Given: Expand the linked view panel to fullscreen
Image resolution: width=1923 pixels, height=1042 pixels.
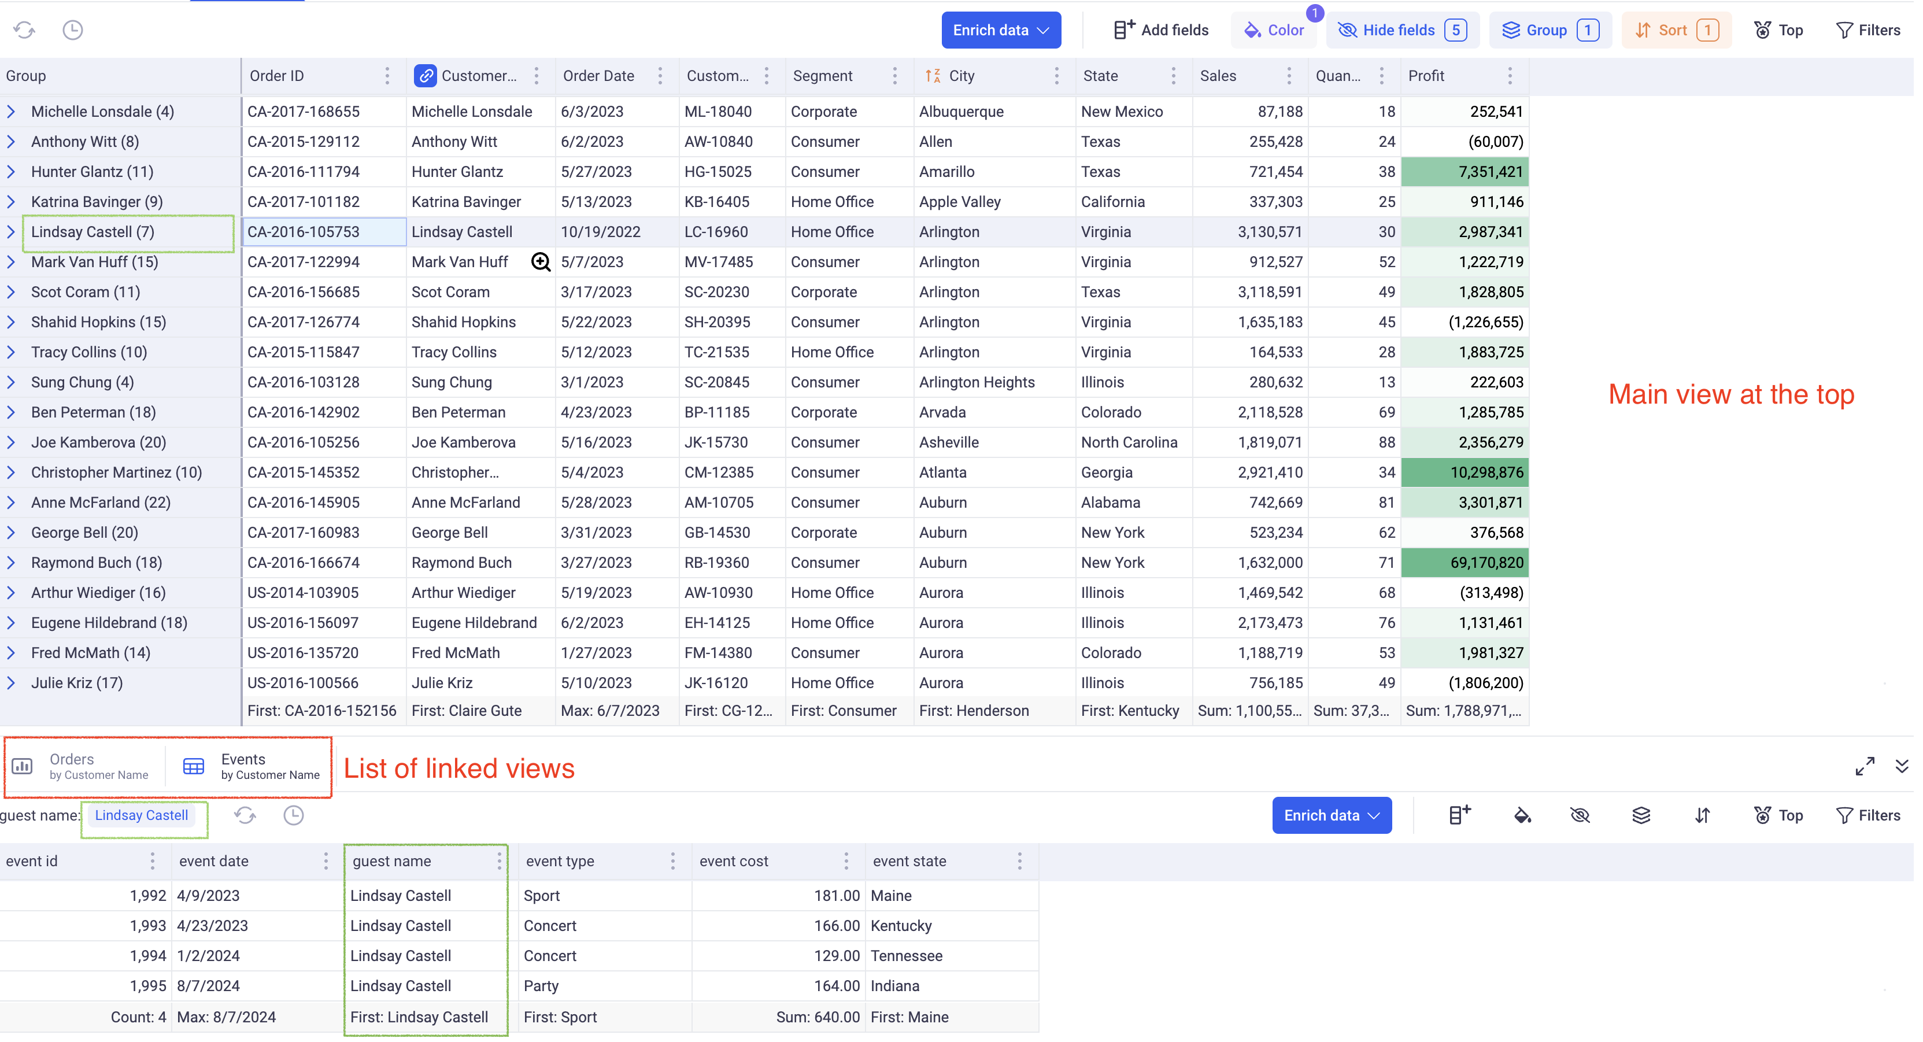Looking at the screenshot, I should pyautogui.click(x=1864, y=767).
